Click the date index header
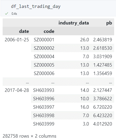The height and width of the screenshot is (140, 116). pos(24,31)
